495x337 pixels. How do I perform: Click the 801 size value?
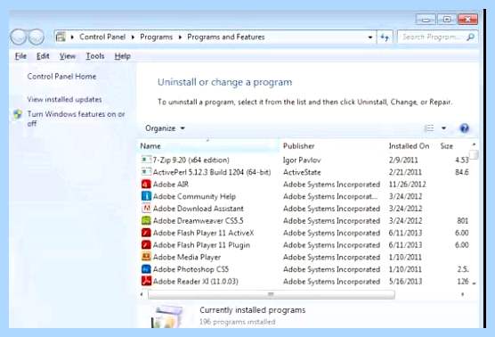pos(462,220)
